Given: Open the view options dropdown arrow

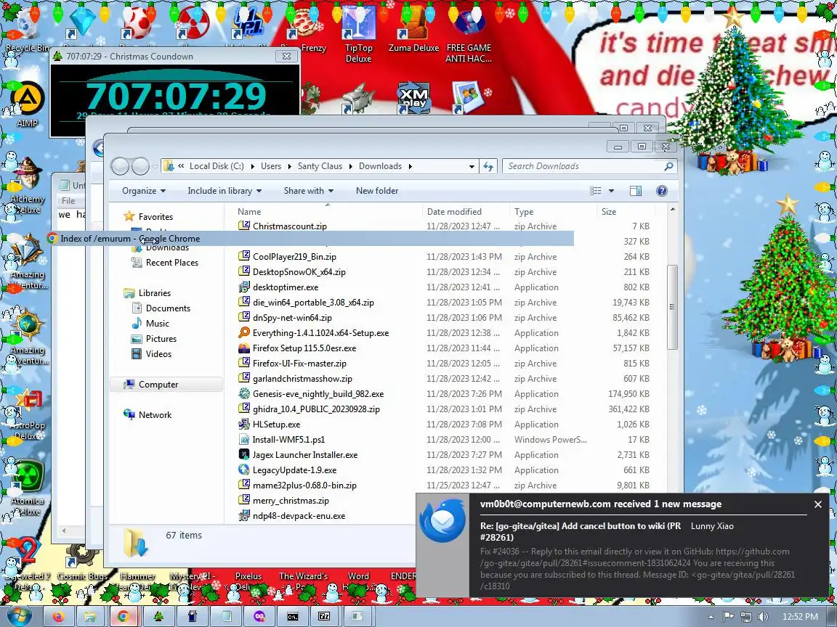Looking at the screenshot, I should 611,191.
